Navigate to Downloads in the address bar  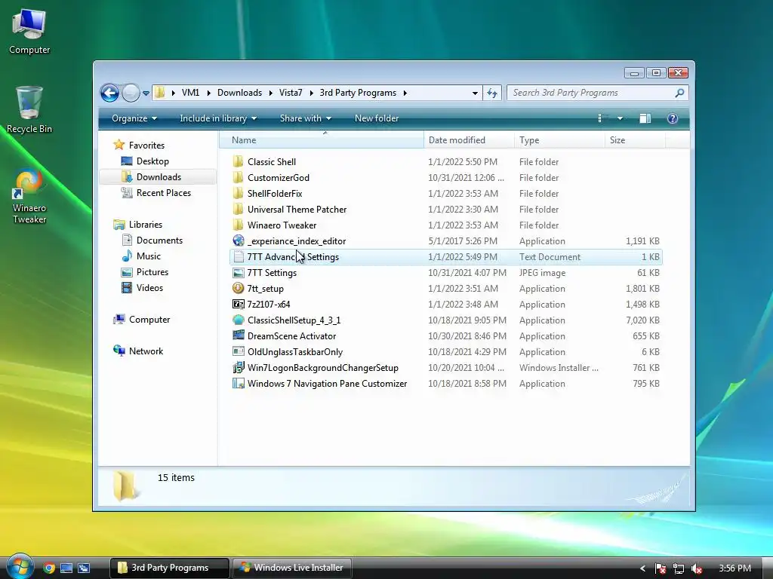click(x=239, y=93)
